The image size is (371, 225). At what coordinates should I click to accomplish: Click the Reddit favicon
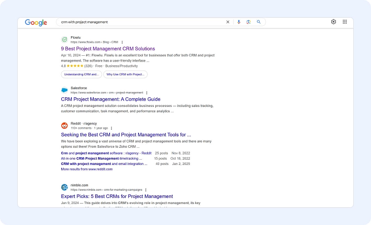[65, 126]
